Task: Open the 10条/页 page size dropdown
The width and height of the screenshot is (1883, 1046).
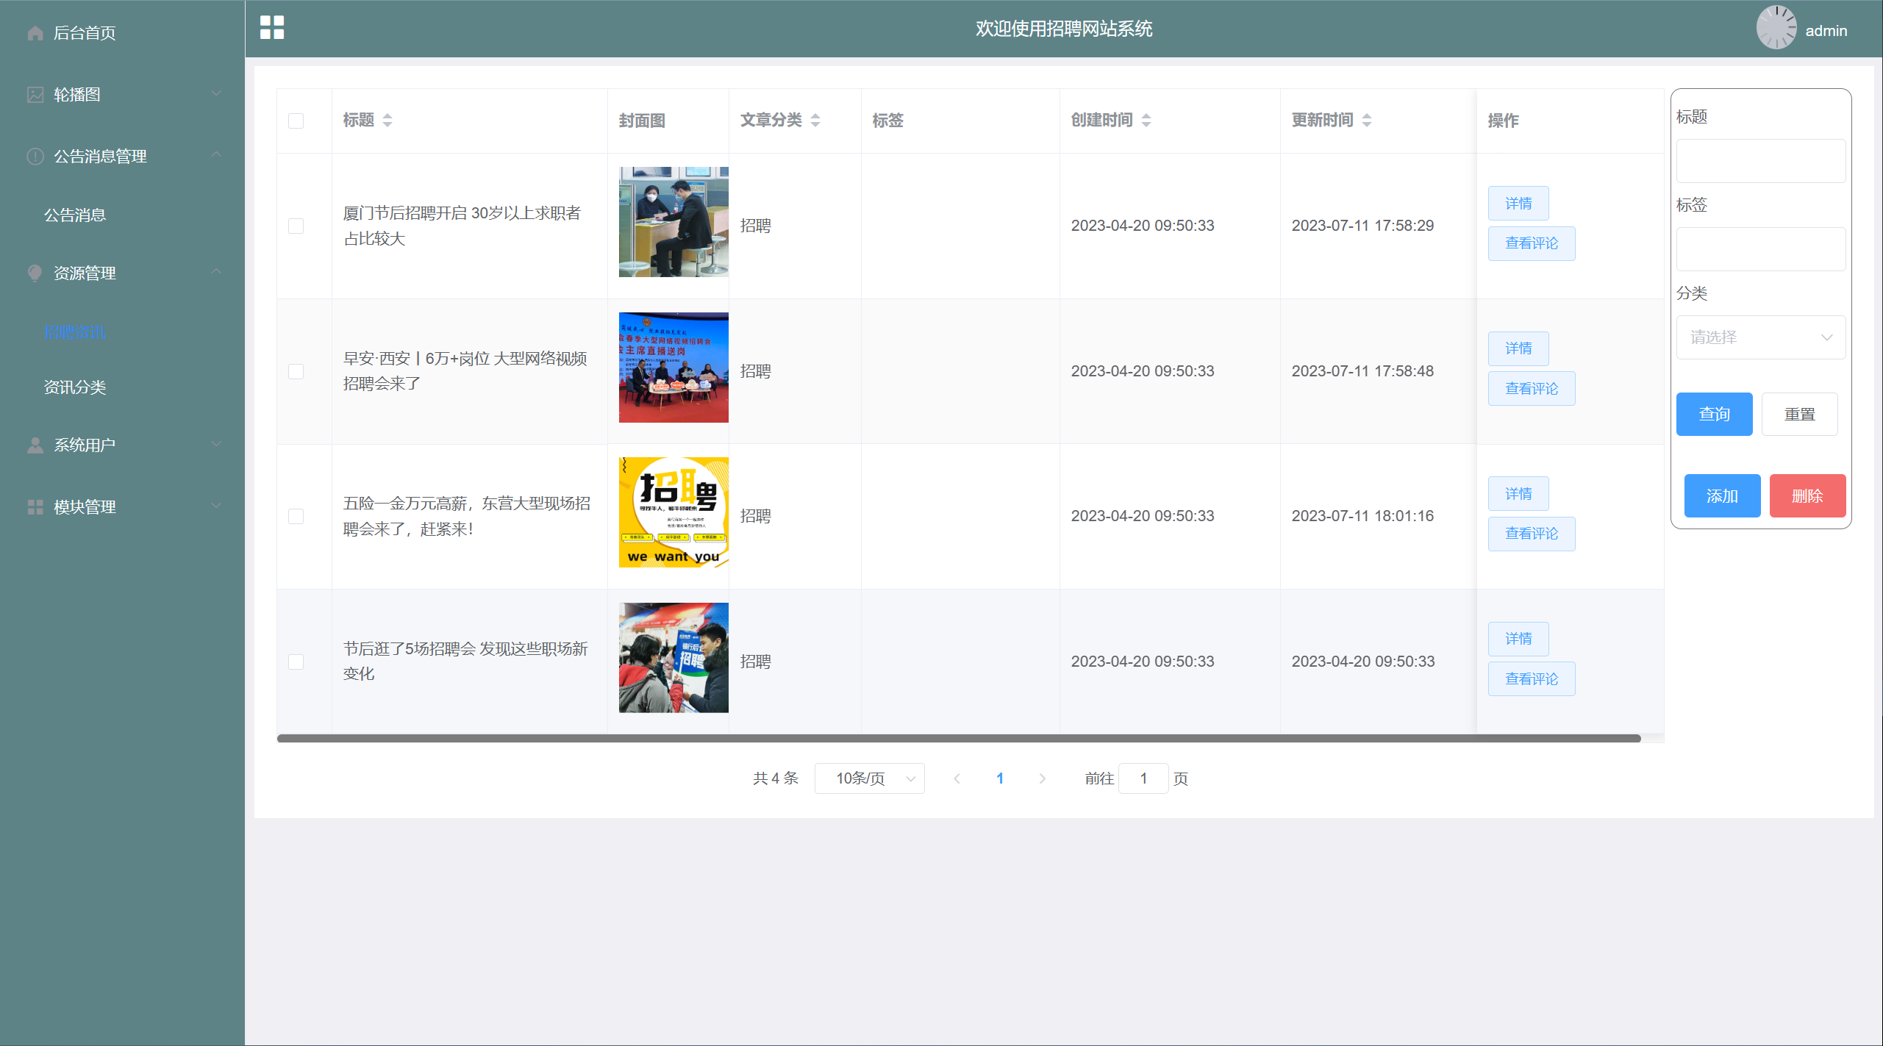Action: pyautogui.click(x=869, y=778)
